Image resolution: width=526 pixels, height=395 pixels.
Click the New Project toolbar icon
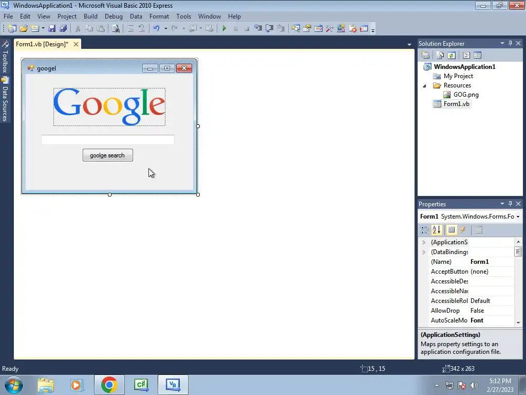(12, 29)
